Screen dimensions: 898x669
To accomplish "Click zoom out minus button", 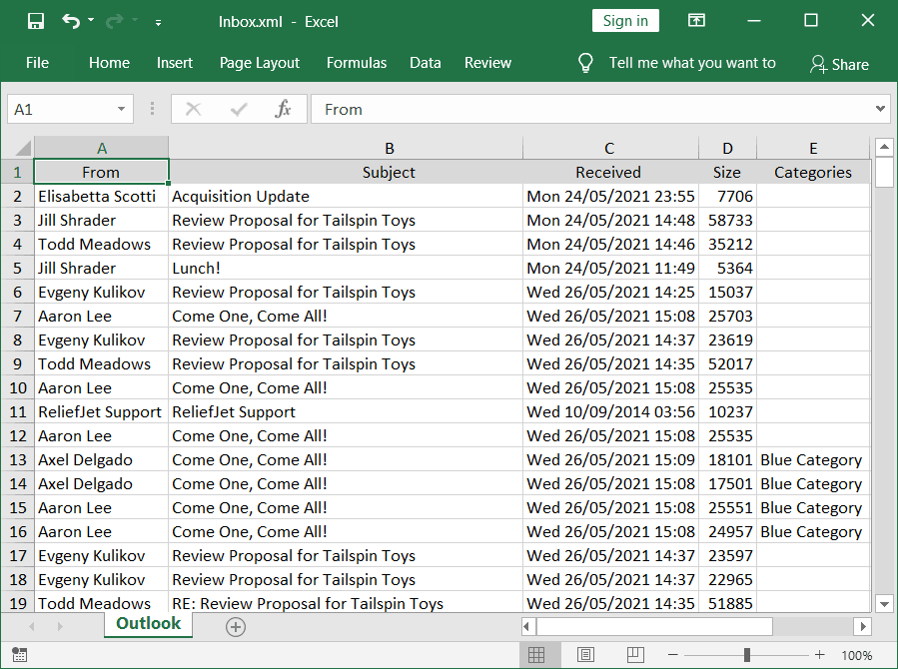I will (x=673, y=655).
